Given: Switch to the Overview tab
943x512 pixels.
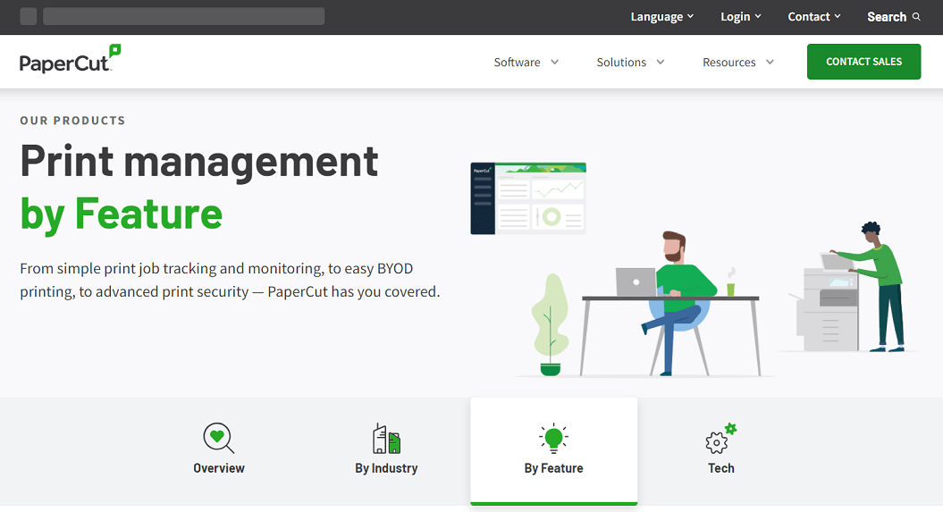Looking at the screenshot, I should point(219,468).
